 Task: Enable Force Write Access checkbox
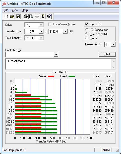pos(50,24)
